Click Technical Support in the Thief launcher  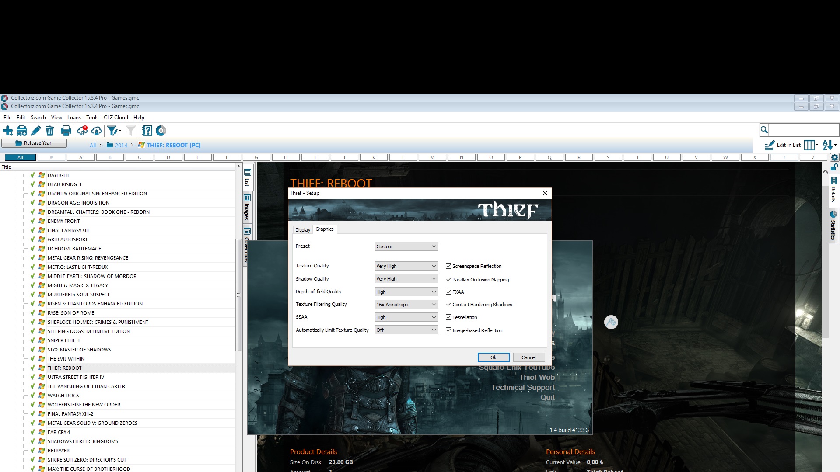[523, 388]
